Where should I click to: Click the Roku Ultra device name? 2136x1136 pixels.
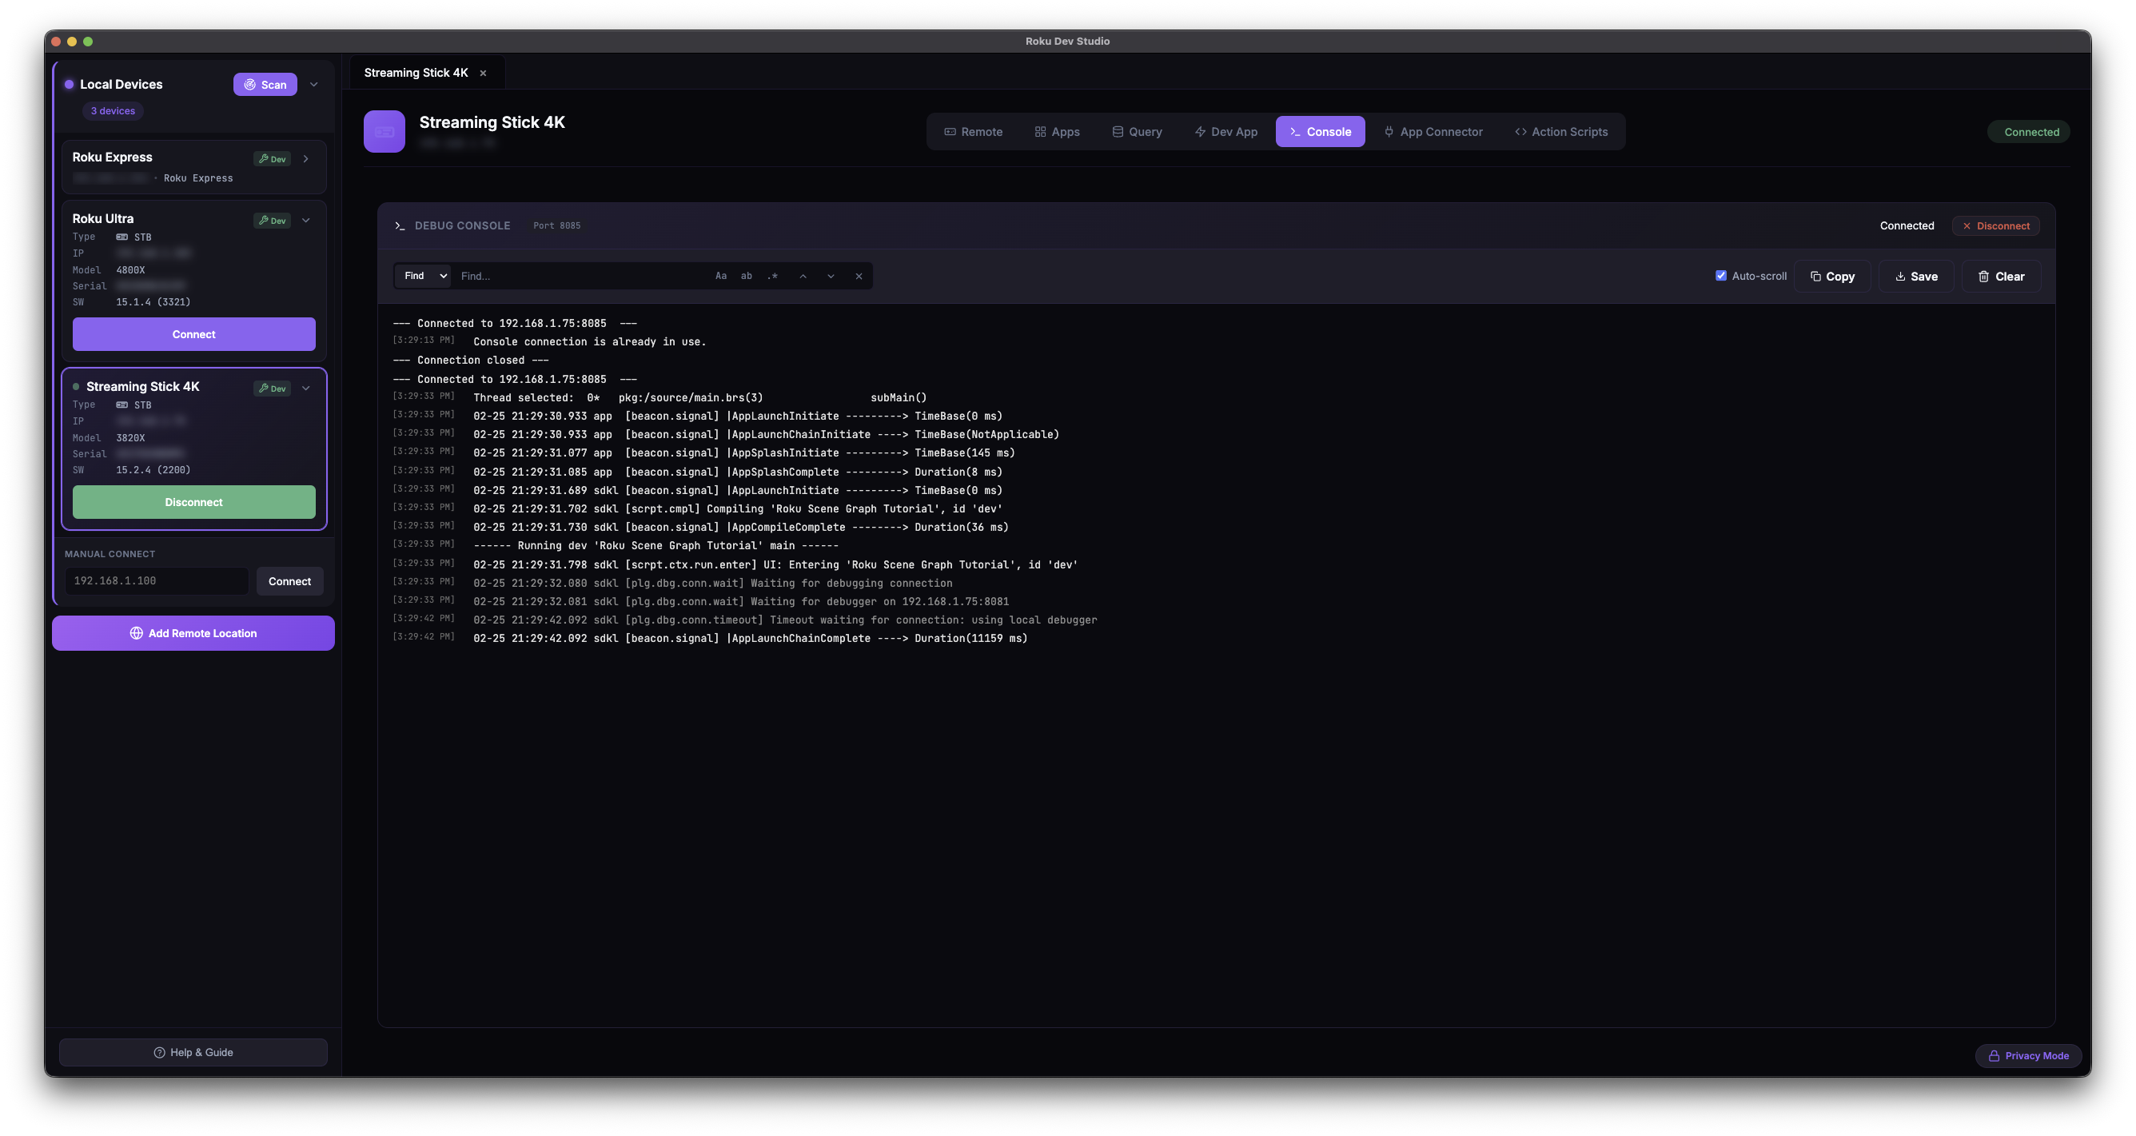pos(103,219)
